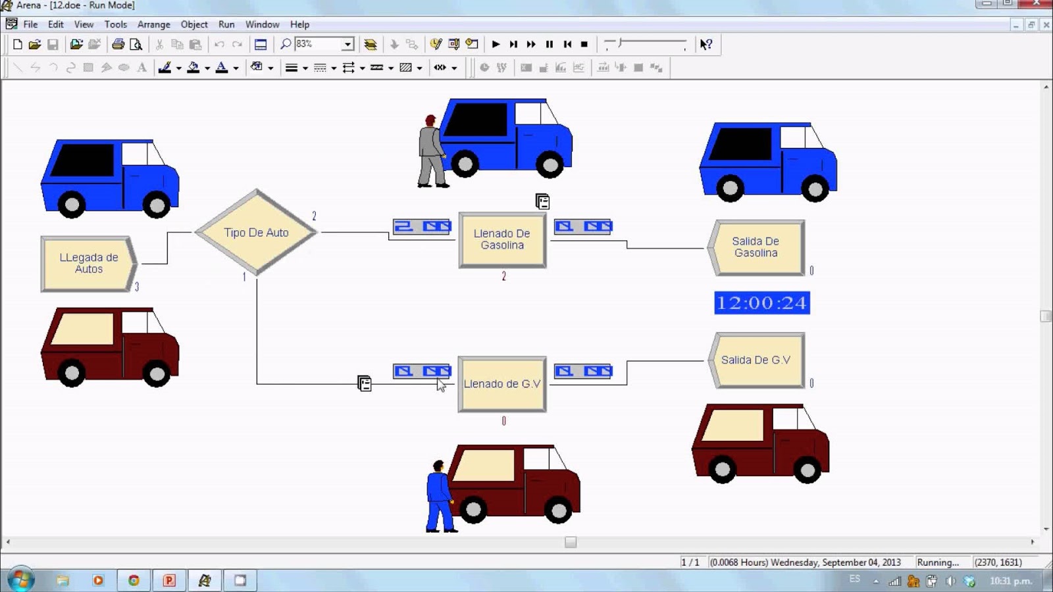Stop the simulation run
This screenshot has width=1053, height=592.
584,44
